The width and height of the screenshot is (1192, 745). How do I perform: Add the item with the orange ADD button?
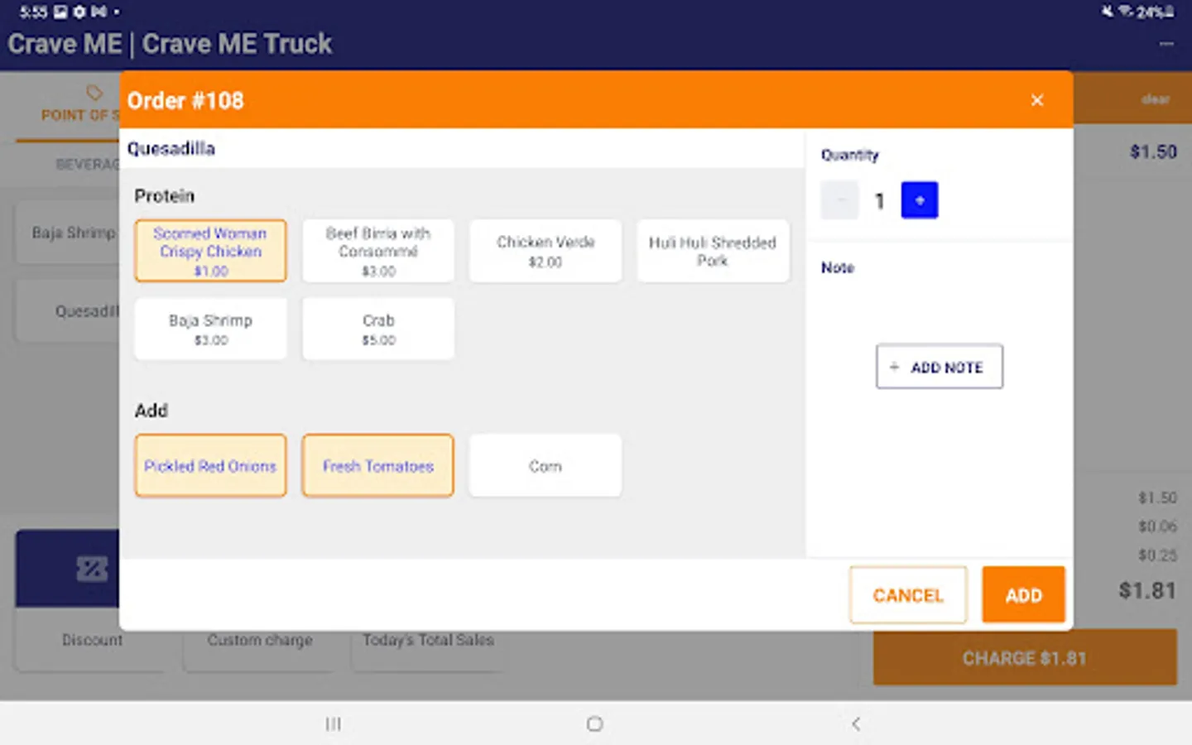coord(1023,595)
